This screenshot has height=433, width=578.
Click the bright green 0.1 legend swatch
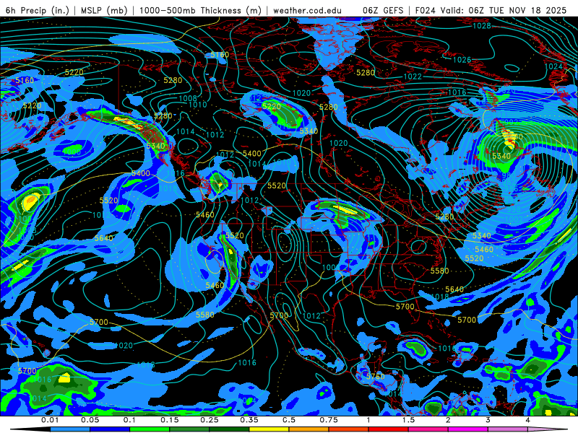click(x=150, y=429)
